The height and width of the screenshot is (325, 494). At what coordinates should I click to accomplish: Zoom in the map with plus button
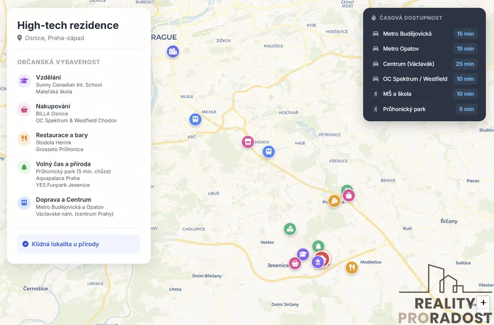(x=483, y=303)
